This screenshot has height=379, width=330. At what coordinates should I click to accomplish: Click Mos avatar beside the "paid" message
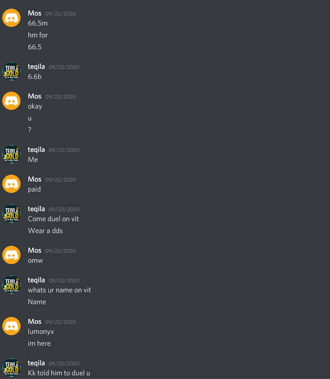pyautogui.click(x=11, y=184)
